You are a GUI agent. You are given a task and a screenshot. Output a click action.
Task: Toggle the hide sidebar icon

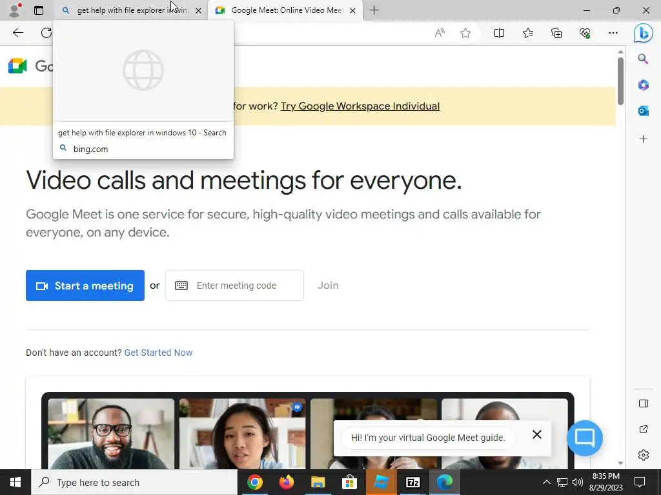pos(644,403)
